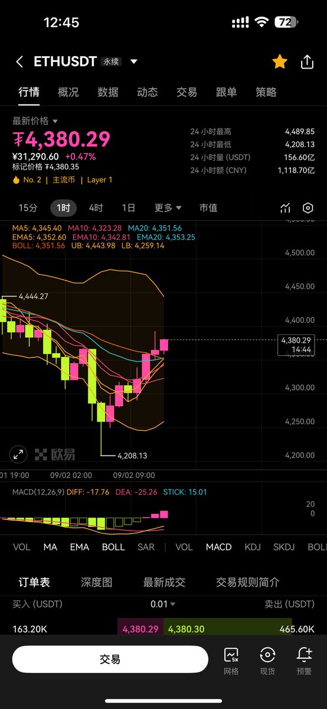Toggle the favorite star icon

(x=280, y=62)
